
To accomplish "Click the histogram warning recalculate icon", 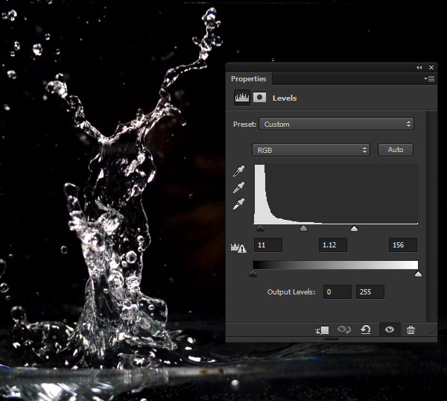I will 238,247.
